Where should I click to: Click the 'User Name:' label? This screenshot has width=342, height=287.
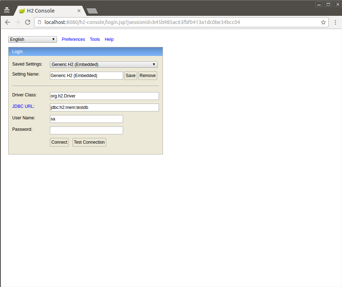pyautogui.click(x=24, y=118)
